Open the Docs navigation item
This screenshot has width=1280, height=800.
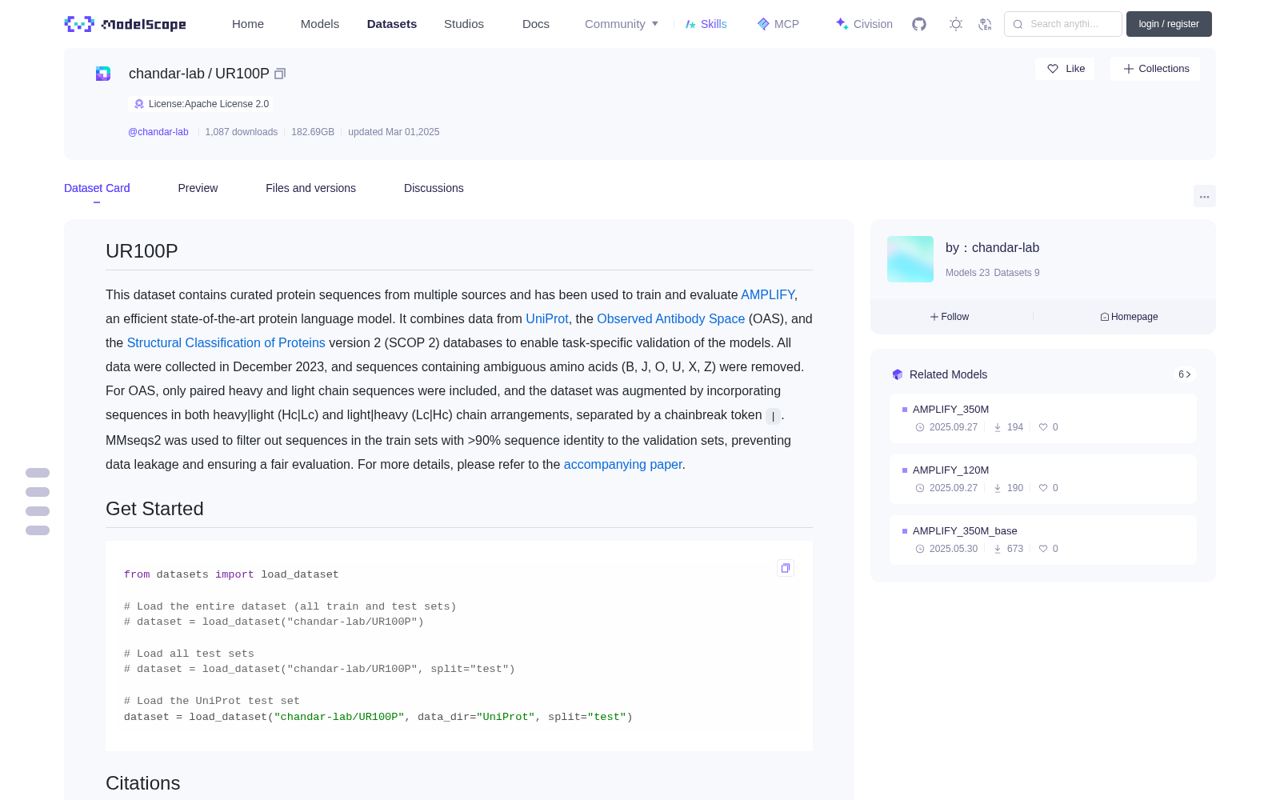[x=536, y=24]
